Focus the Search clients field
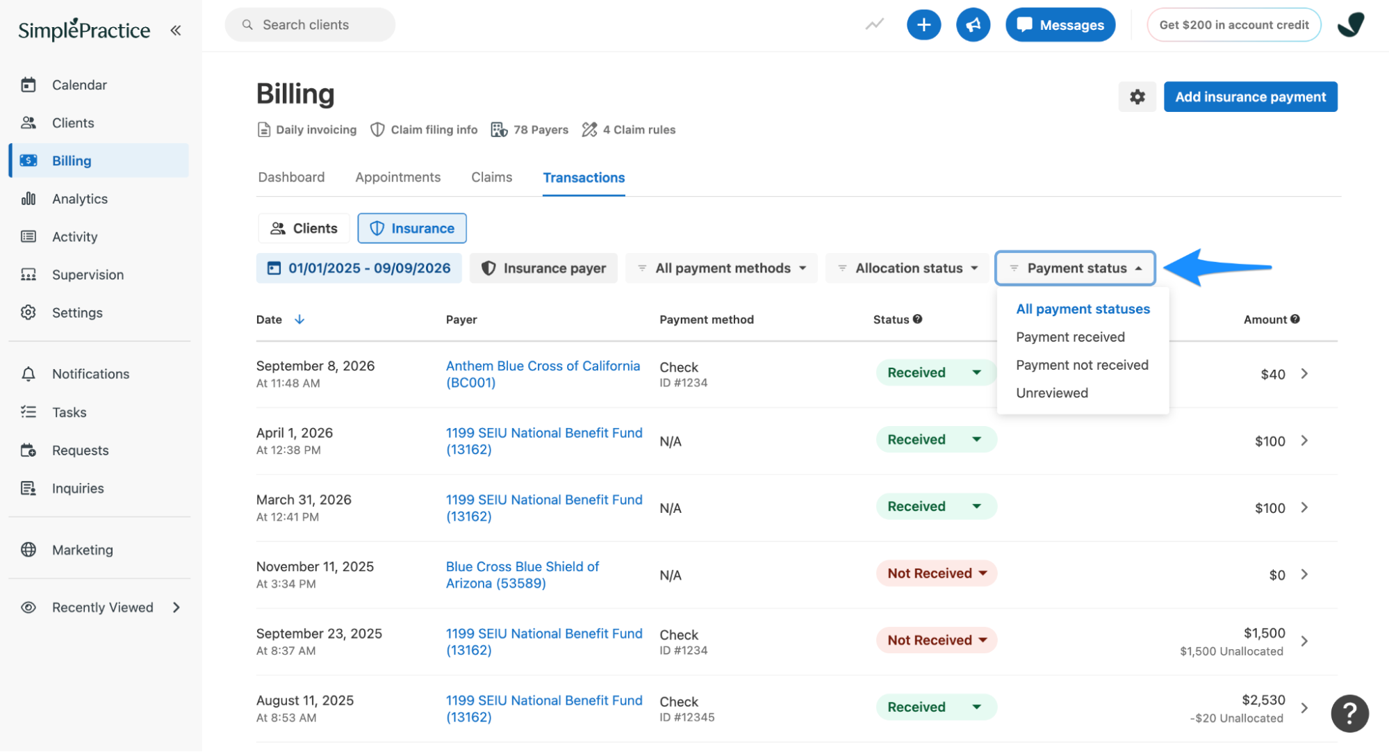Viewport: 1389px width, 752px height. [x=310, y=25]
